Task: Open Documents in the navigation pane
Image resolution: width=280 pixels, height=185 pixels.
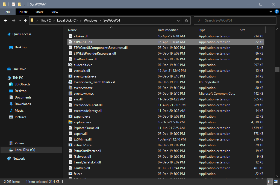Action: pos(23,97)
